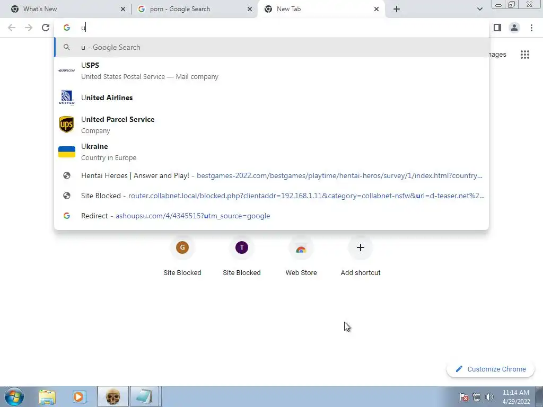This screenshot has height=407, width=543.
Task: Close the 'porn - Google Search' tab
Action: pyautogui.click(x=250, y=10)
